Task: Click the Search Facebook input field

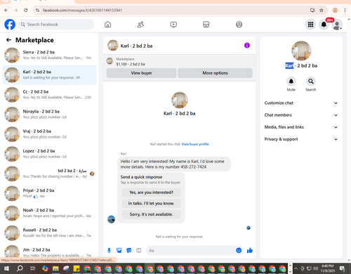Action: pos(56,25)
